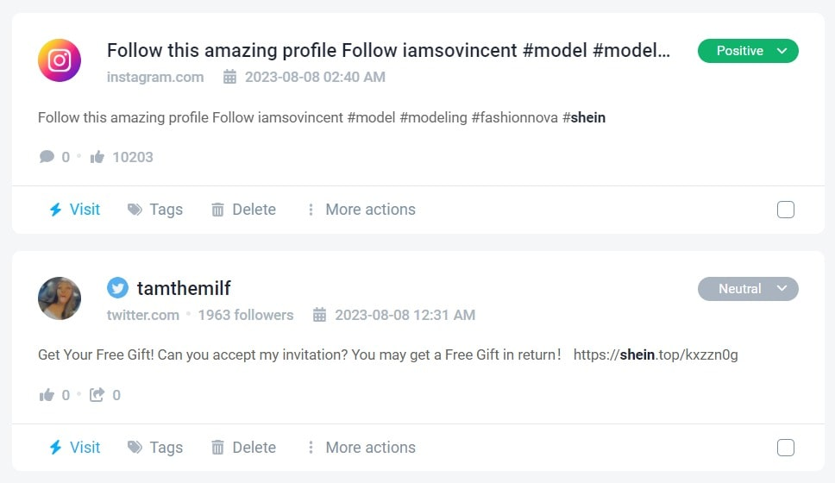835x483 pixels.
Task: Click the comment bubble icon on the Instagram post
Action: coord(47,157)
